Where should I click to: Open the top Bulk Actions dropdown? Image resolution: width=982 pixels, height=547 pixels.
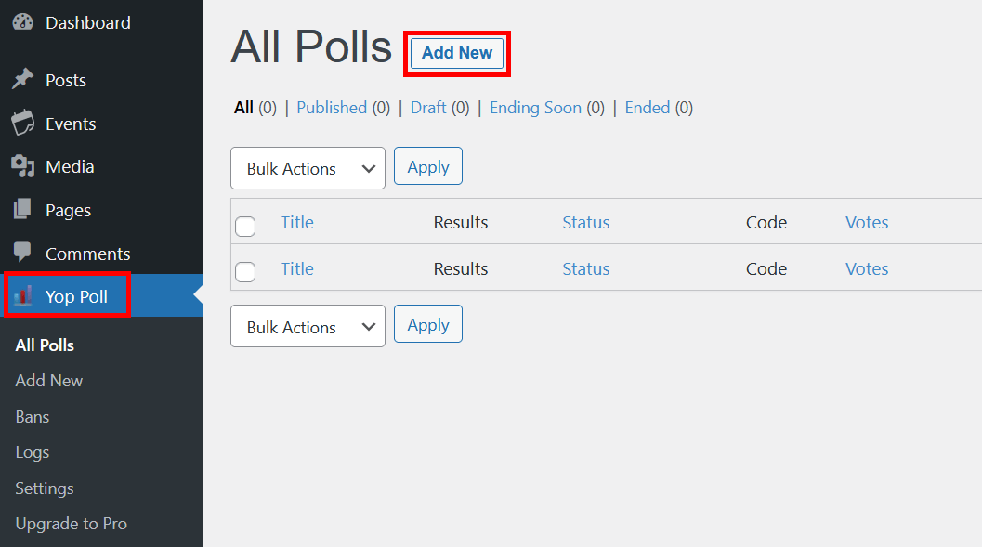tap(308, 168)
